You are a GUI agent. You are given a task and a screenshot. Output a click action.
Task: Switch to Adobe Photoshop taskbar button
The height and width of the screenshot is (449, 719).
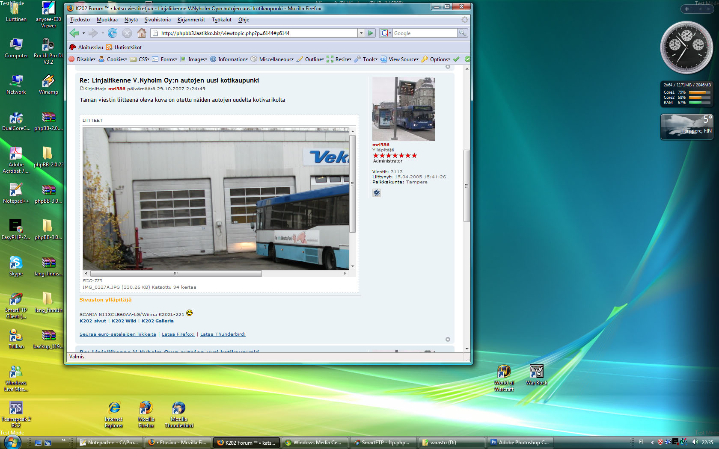tap(520, 443)
